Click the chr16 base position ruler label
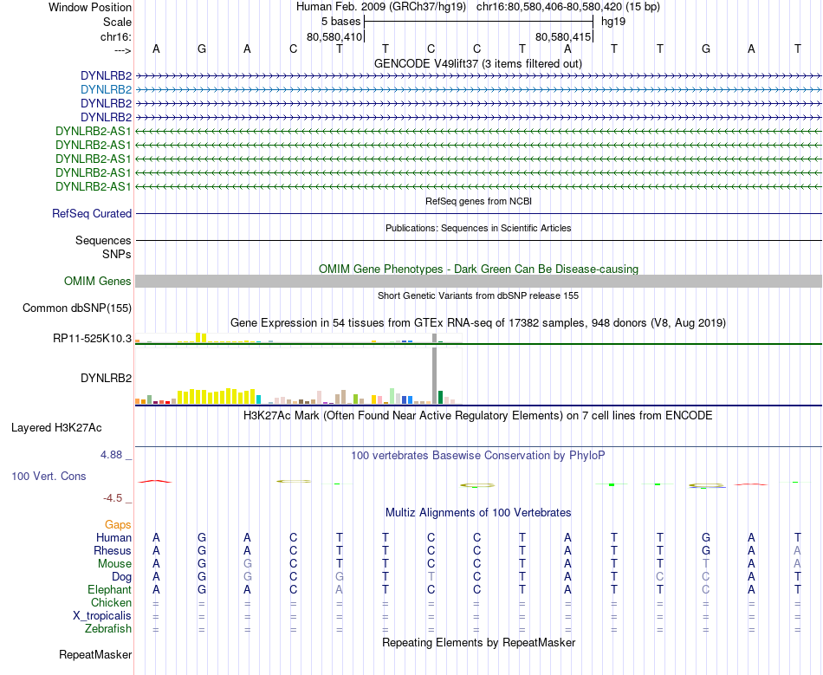823x675 pixels. tap(116, 36)
